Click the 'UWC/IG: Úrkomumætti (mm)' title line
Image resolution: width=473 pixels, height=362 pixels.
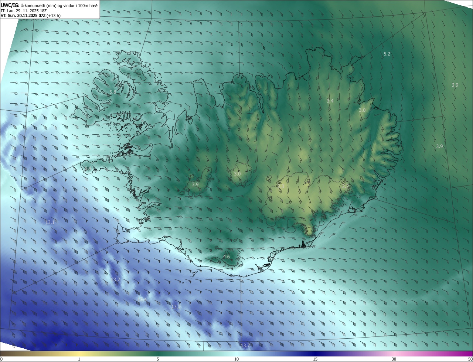point(49,5)
